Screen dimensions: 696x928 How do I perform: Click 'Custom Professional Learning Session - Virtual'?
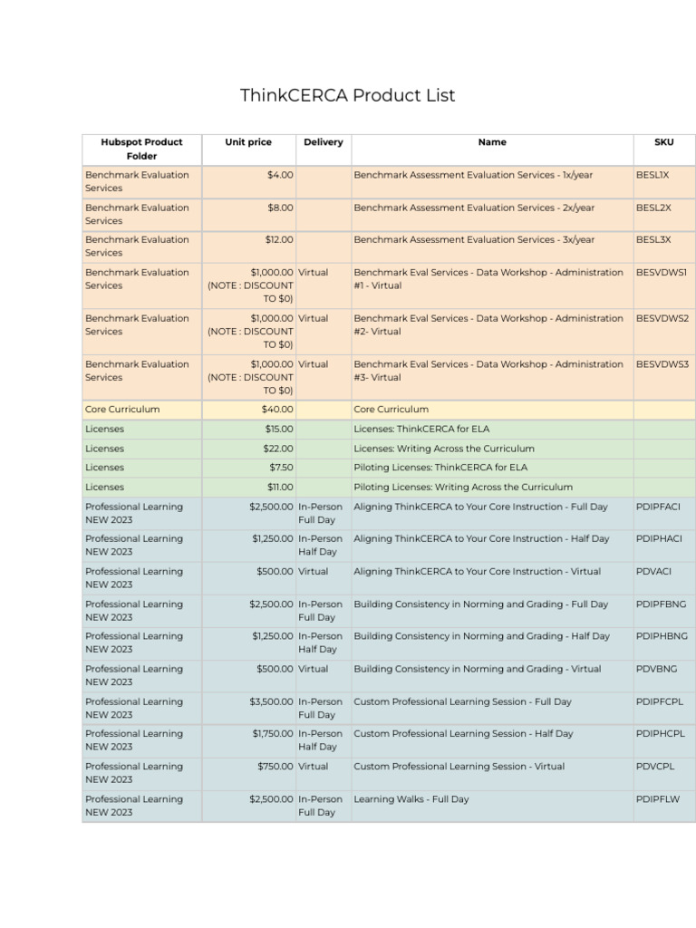459,767
